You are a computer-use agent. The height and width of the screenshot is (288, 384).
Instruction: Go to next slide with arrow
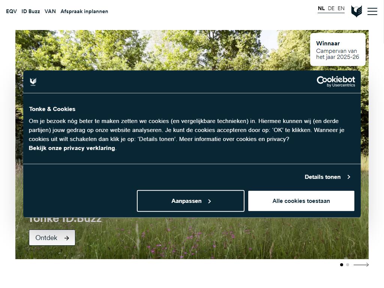pyautogui.click(x=361, y=265)
